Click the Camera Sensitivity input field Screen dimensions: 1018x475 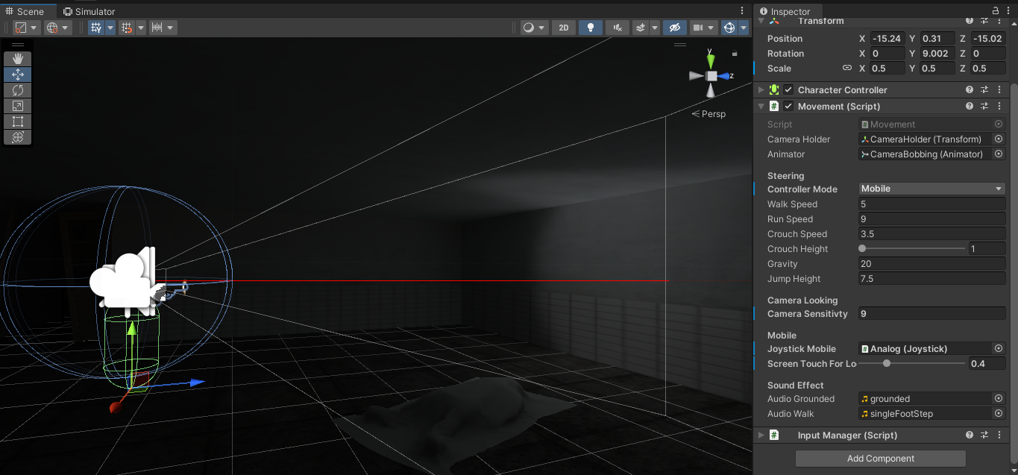tap(932, 314)
